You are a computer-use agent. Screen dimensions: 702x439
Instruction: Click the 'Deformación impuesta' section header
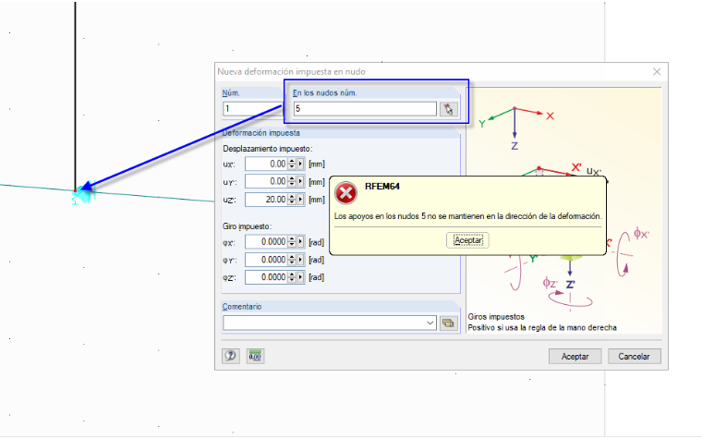pyautogui.click(x=261, y=133)
